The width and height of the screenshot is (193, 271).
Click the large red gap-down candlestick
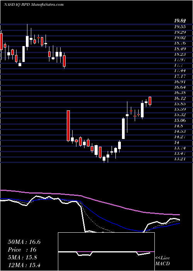[x=68, y=126]
